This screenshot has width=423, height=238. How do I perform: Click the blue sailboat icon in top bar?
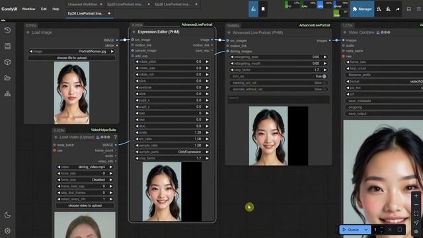point(253,9)
